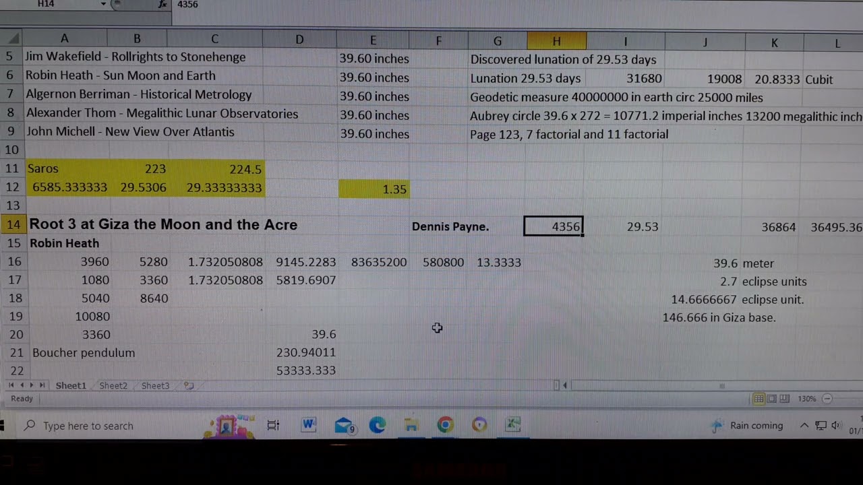Select column A header

point(65,40)
